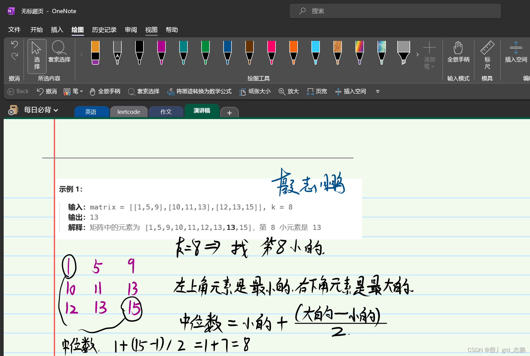Click 插入空间 in quick access bar
The image size is (530, 356).
pos(351,91)
